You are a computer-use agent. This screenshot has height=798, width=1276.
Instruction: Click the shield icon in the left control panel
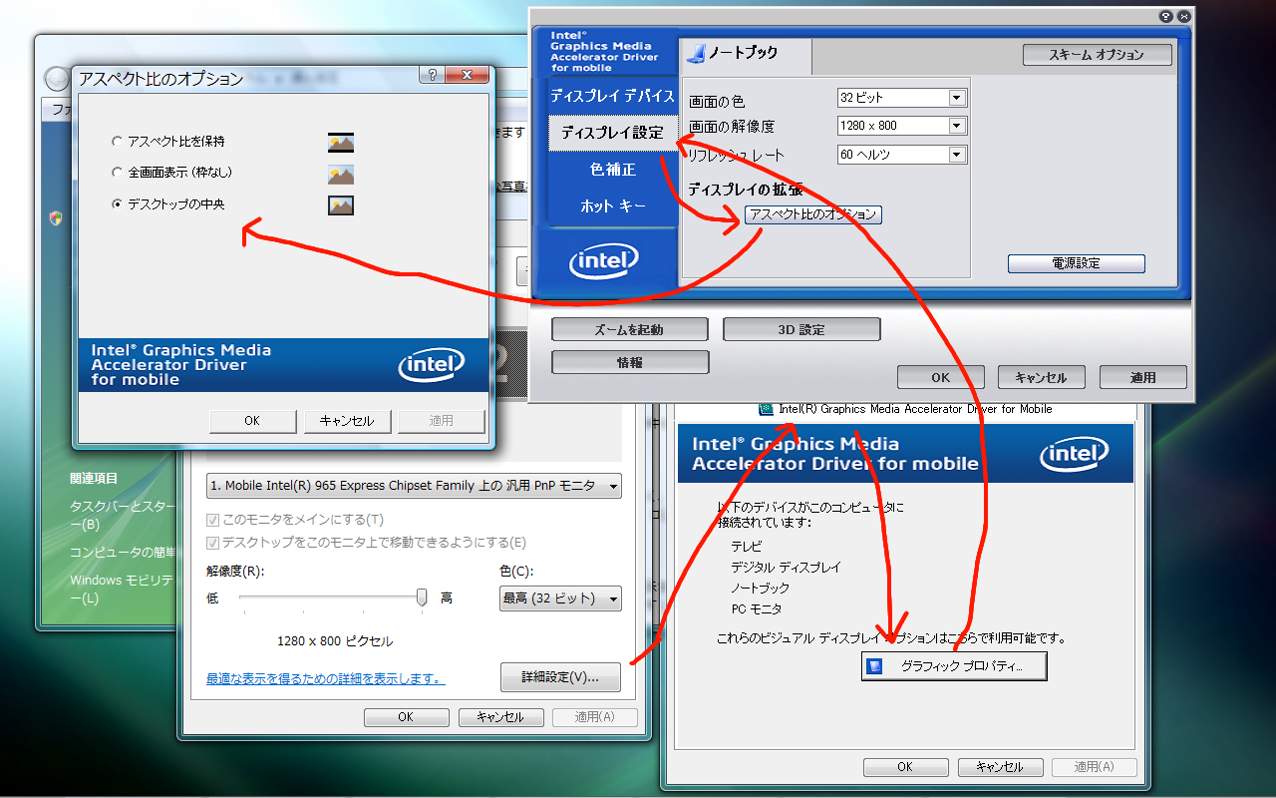tap(56, 217)
